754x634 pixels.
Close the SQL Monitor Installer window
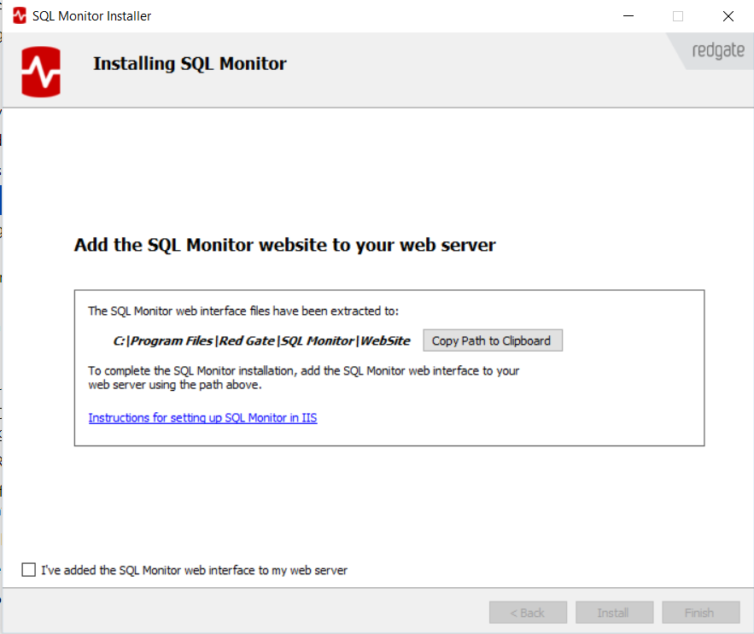coord(728,16)
